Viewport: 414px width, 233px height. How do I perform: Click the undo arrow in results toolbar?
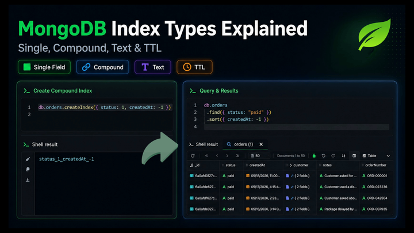[x=323, y=156]
